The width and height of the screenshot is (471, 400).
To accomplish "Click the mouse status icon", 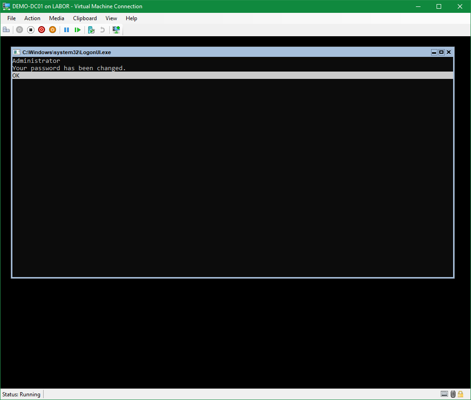I will click(453, 394).
